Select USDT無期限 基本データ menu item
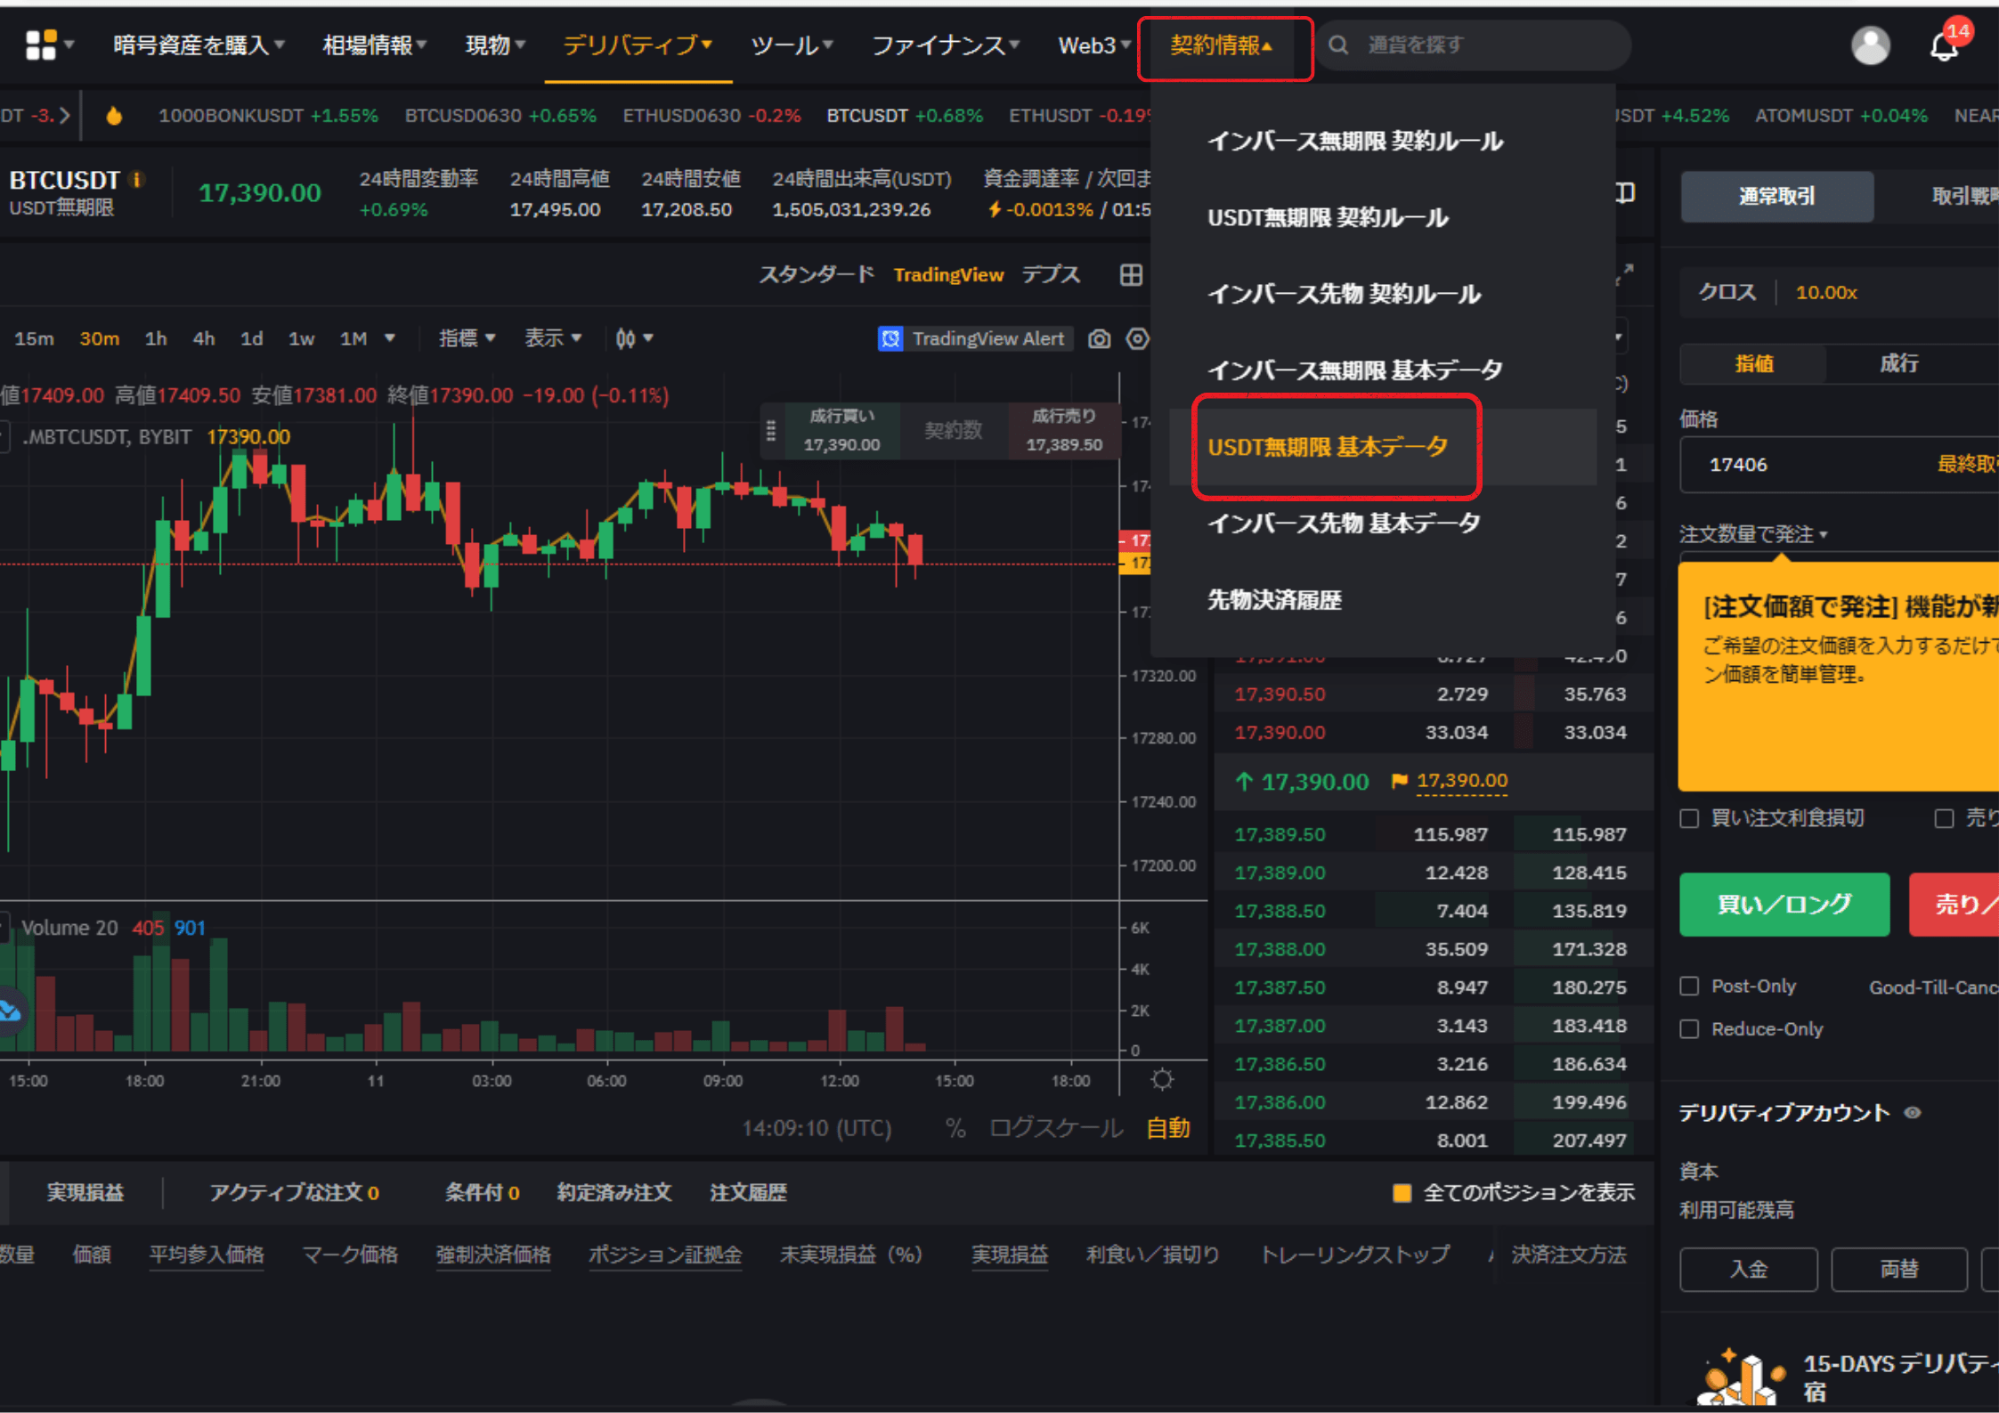 [1382, 447]
